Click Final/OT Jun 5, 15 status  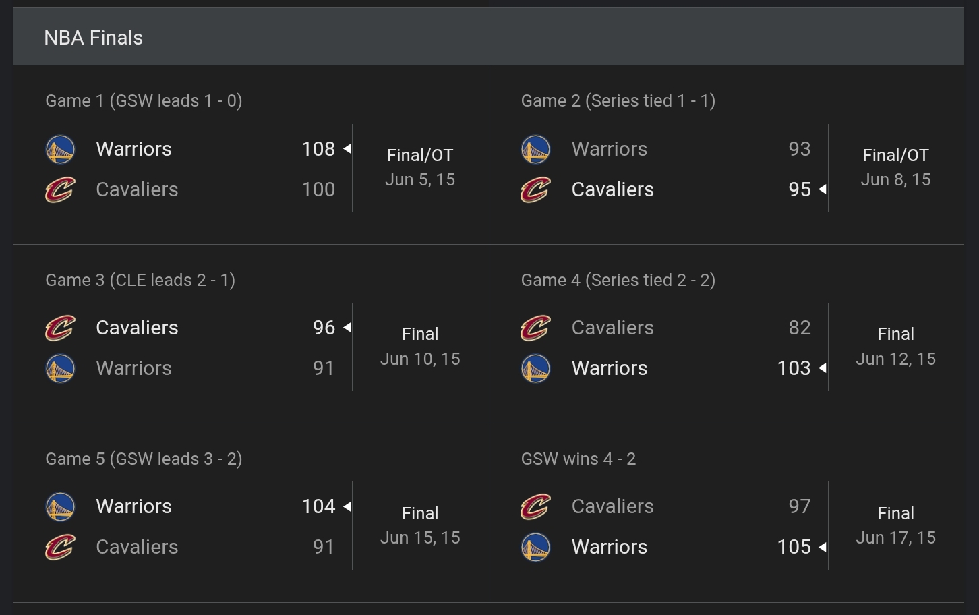[x=420, y=167]
